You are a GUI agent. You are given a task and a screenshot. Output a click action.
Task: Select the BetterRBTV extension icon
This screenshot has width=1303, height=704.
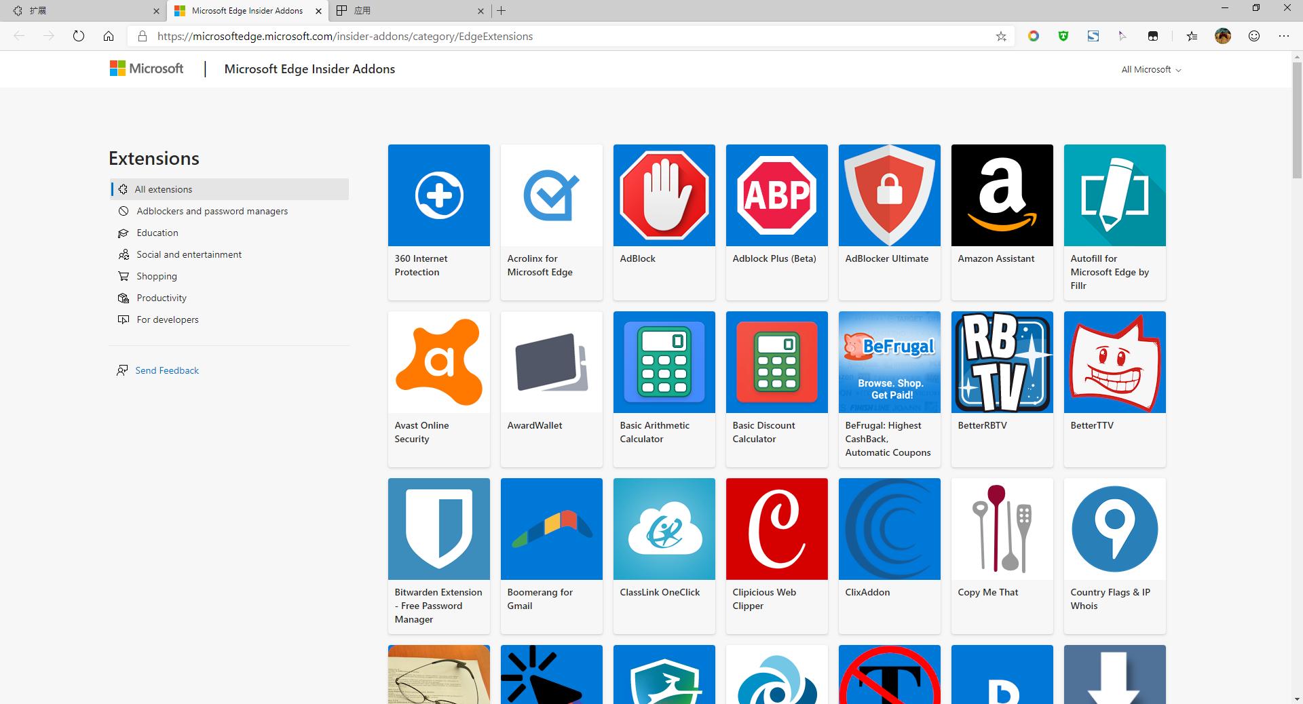(1002, 362)
